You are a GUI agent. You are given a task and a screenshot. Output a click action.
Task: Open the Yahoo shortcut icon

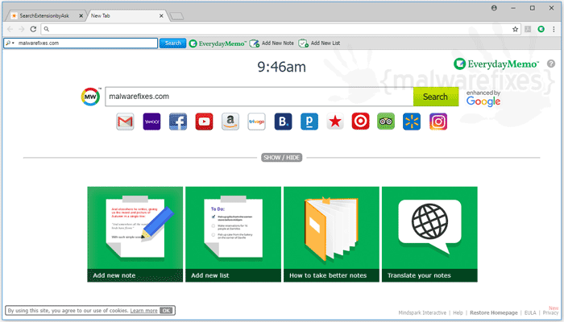(x=151, y=122)
